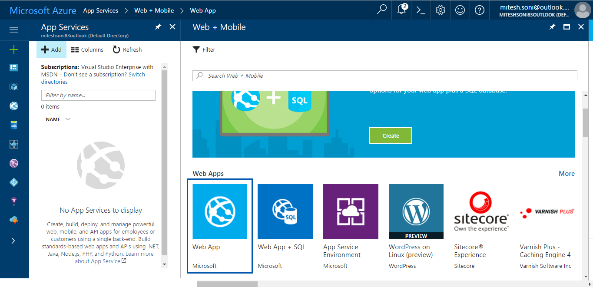Pin the App Services blade
The height and width of the screenshot is (287, 593).
[158, 27]
